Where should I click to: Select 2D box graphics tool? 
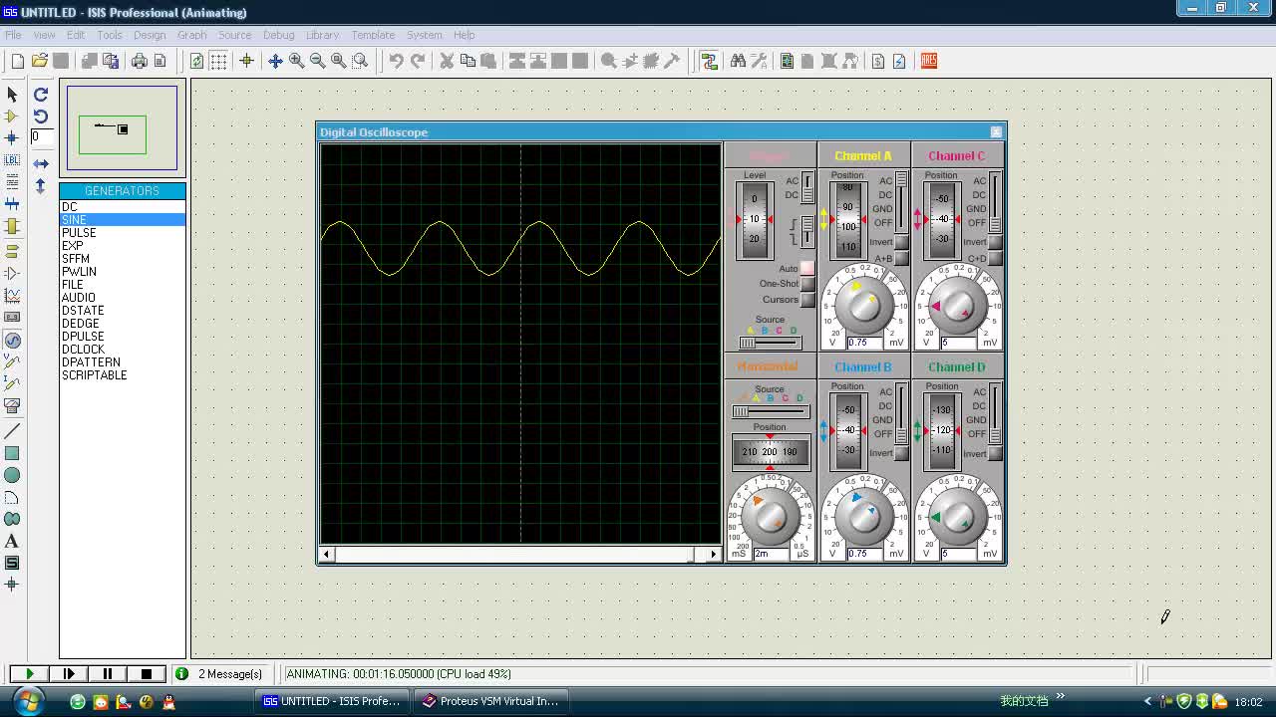point(12,453)
